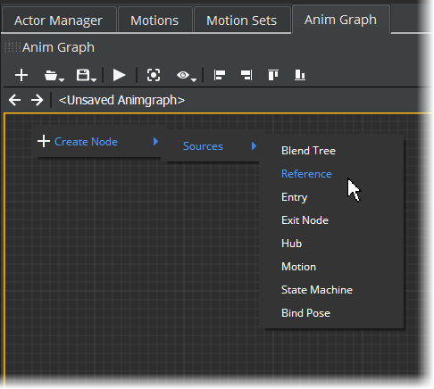Align selected nodes to the top
Screen dimensions: 434x389
[x=273, y=75]
